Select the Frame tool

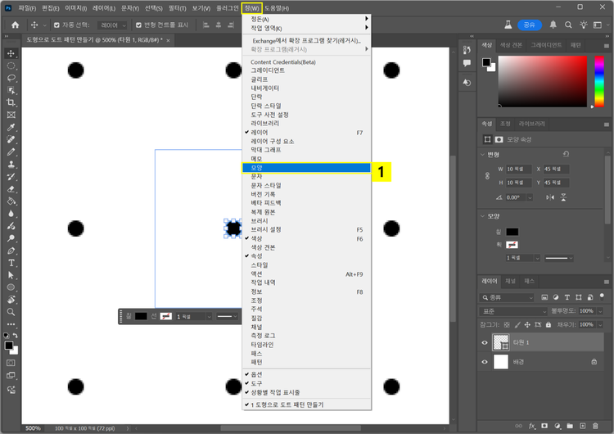coord(11,115)
